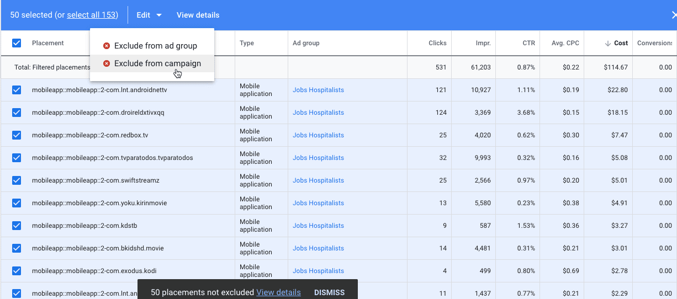677x299 pixels.
Task: Click 'View details' in the blue toolbar
Action: click(198, 15)
